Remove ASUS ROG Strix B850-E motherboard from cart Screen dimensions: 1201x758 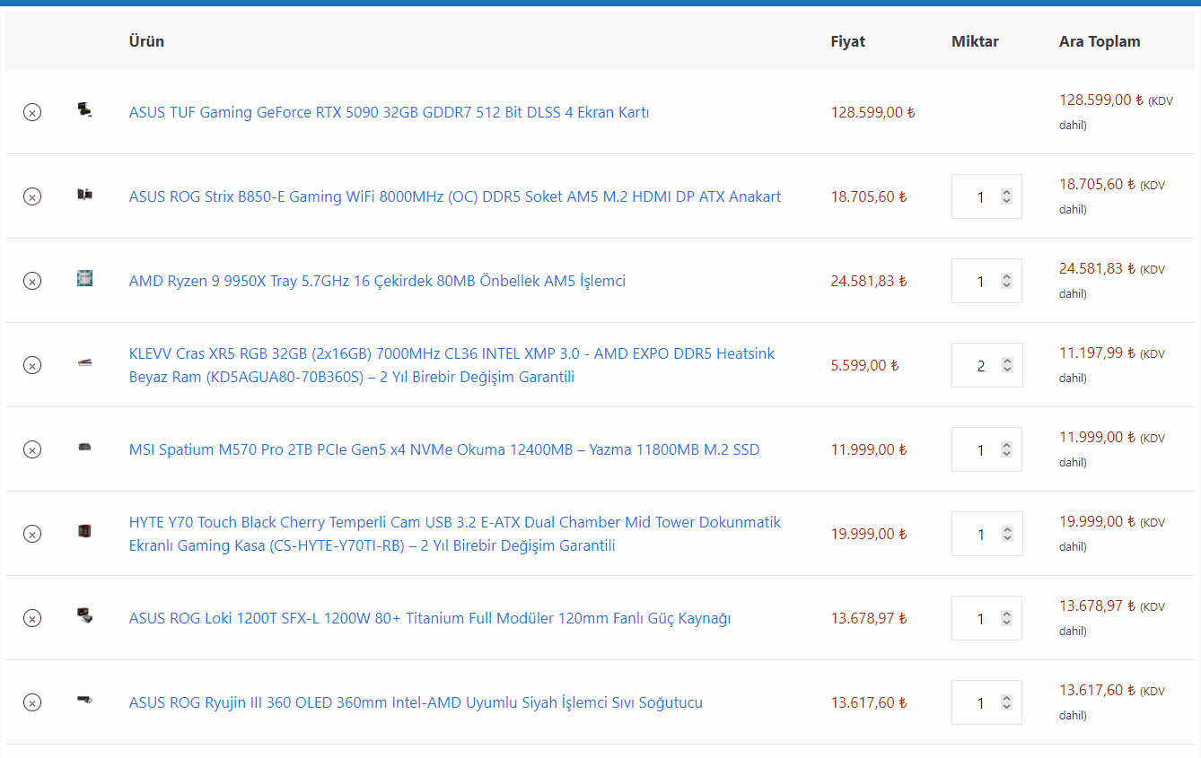coord(32,196)
